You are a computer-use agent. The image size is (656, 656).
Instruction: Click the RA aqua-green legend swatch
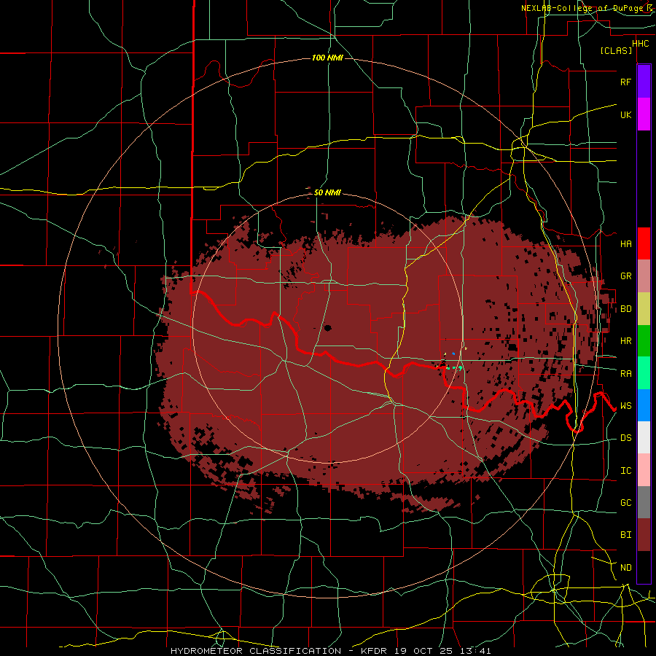[x=644, y=373]
